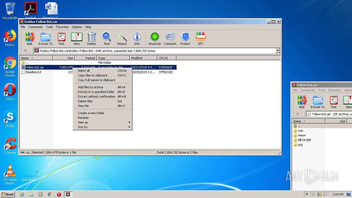This screenshot has height=198, width=352.
Task: Open CCleaner desktop shortcut
Action: click(x=10, y=146)
